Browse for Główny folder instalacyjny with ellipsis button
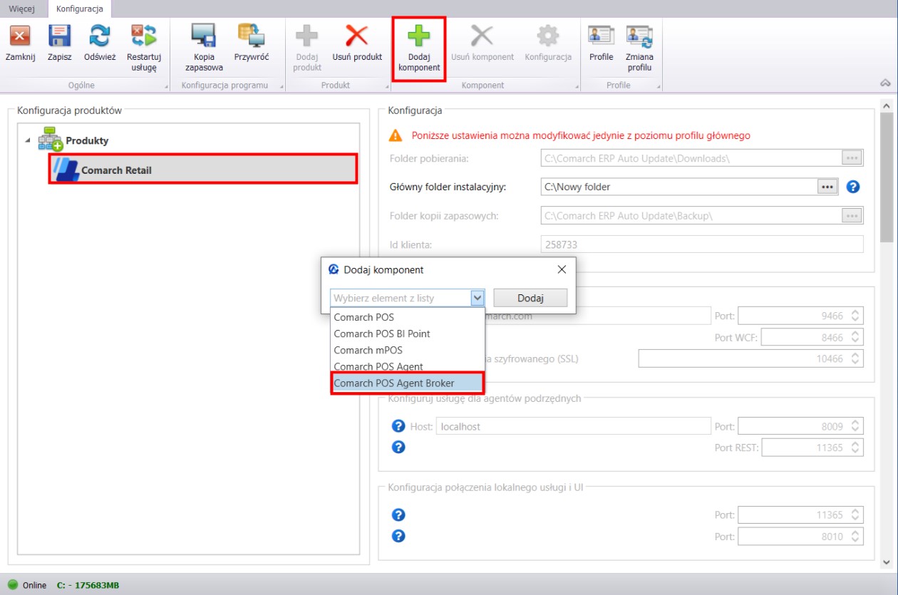This screenshot has height=595, width=898. click(x=827, y=187)
